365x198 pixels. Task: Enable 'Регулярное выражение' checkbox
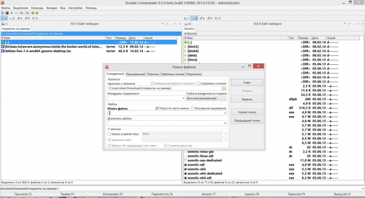[192, 109]
